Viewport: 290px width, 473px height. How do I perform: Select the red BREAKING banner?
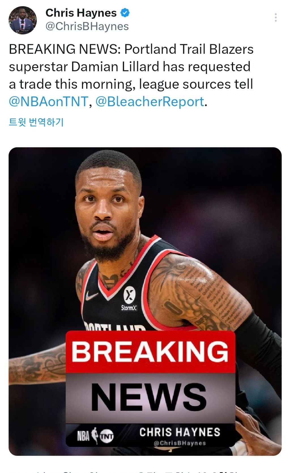150,352
